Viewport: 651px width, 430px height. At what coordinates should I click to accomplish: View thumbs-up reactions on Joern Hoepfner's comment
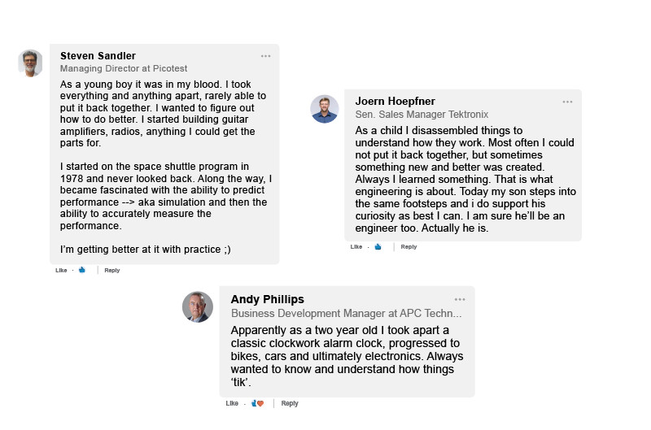click(x=378, y=247)
